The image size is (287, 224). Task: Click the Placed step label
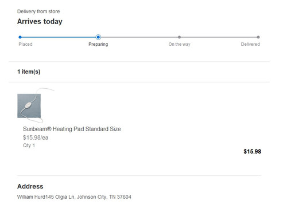[25, 44]
